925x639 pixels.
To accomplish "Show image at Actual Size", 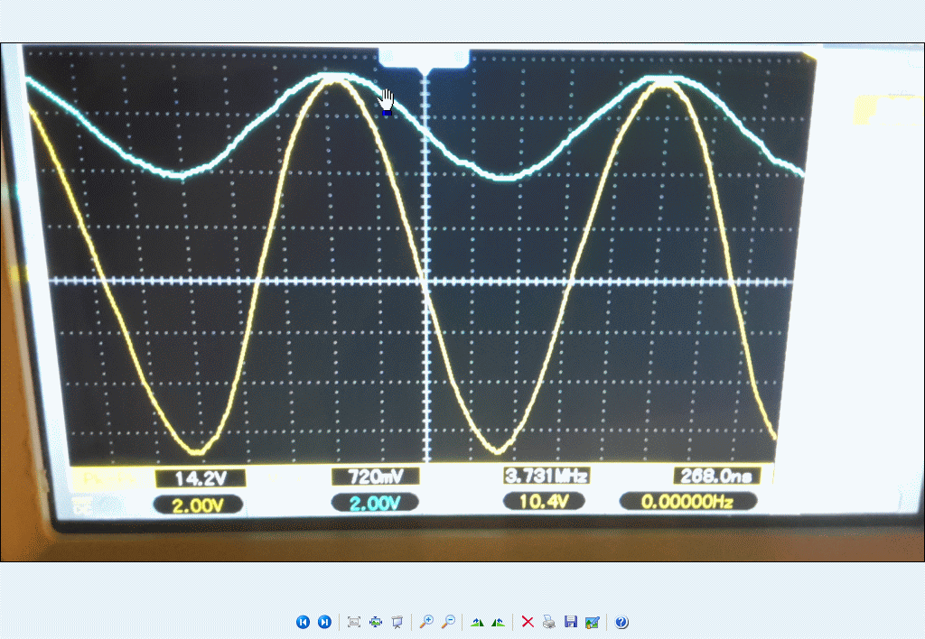I will click(x=376, y=622).
